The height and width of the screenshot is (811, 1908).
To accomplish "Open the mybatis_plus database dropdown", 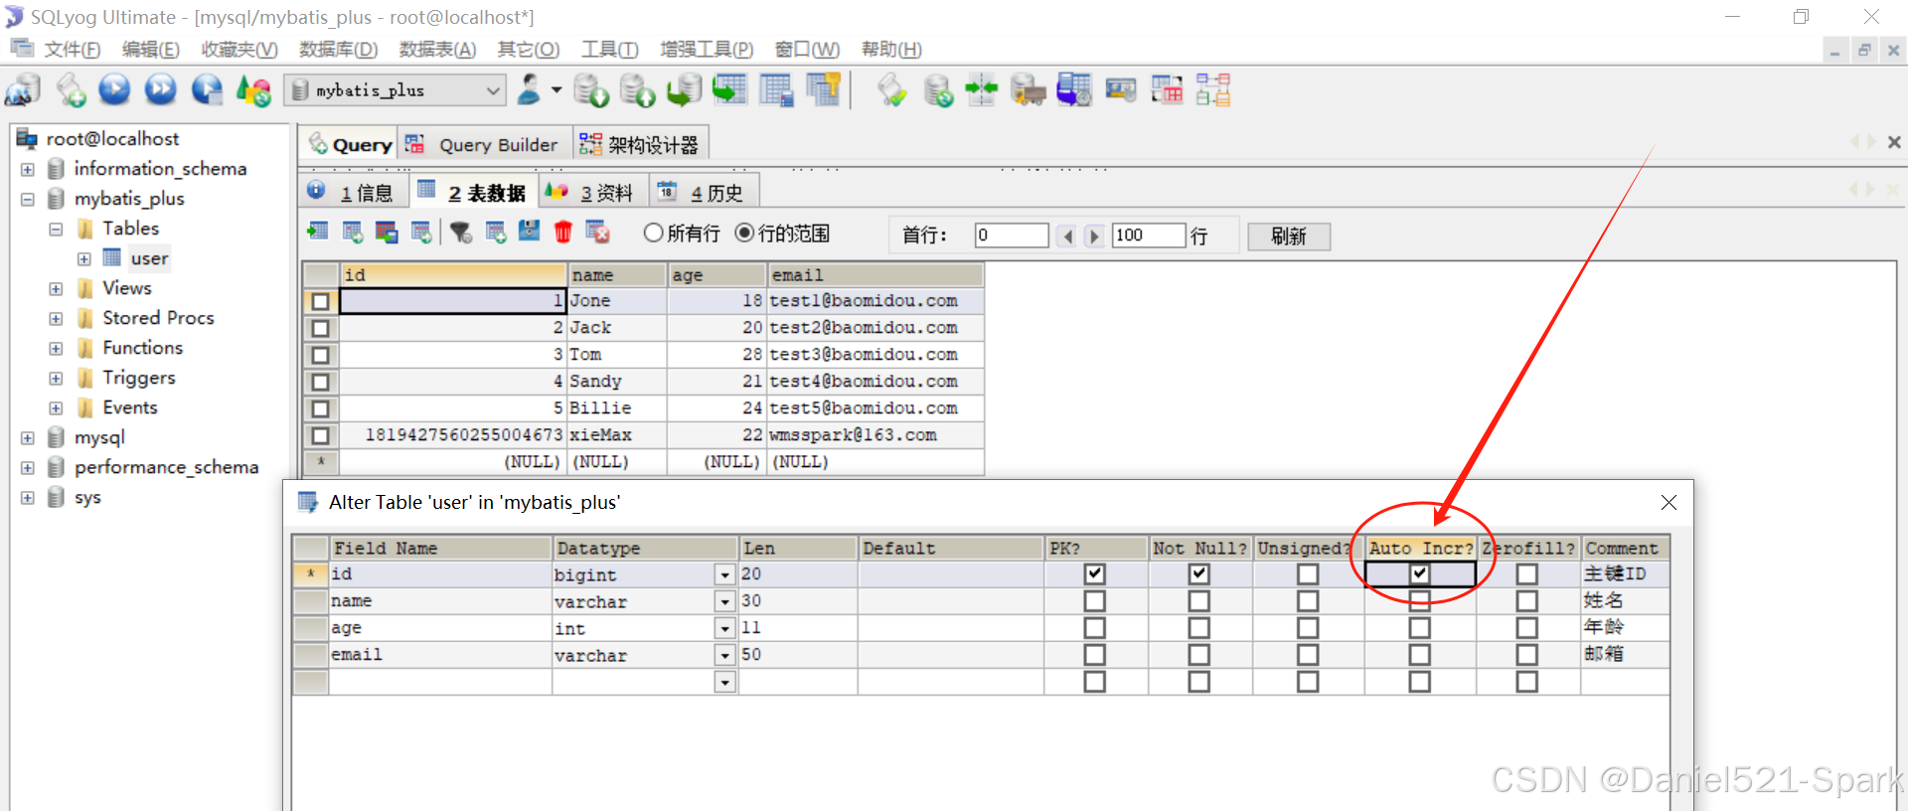I will [493, 90].
